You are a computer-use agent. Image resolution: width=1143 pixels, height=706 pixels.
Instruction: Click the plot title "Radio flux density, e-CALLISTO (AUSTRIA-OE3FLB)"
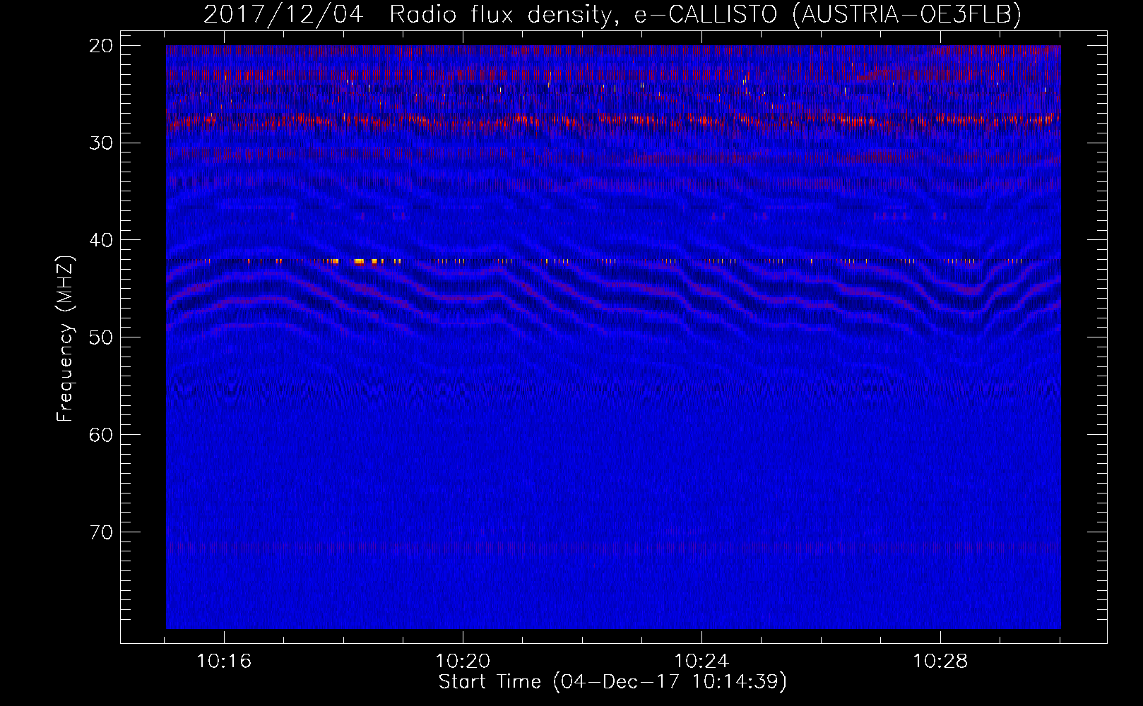(x=705, y=14)
